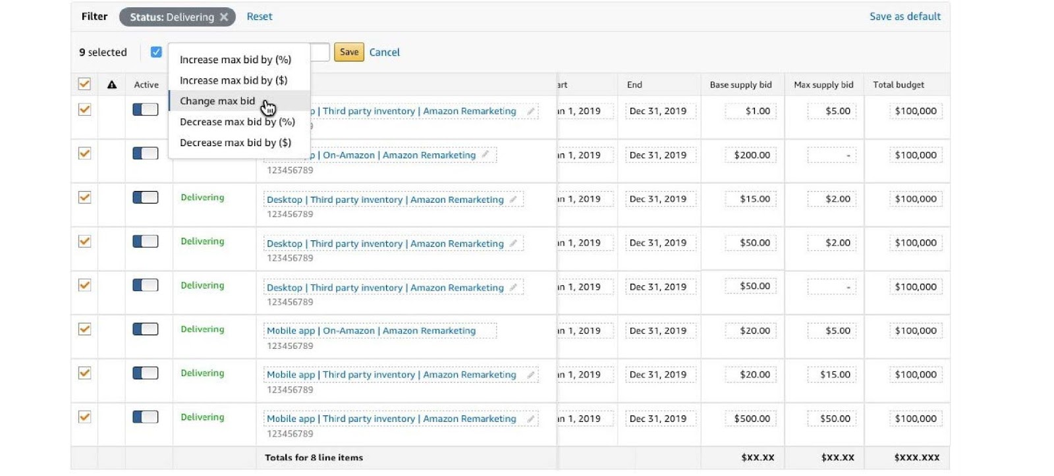Open Mobile app line item with $500.00 base bid
Image resolution: width=1054 pixels, height=476 pixels.
(391, 419)
